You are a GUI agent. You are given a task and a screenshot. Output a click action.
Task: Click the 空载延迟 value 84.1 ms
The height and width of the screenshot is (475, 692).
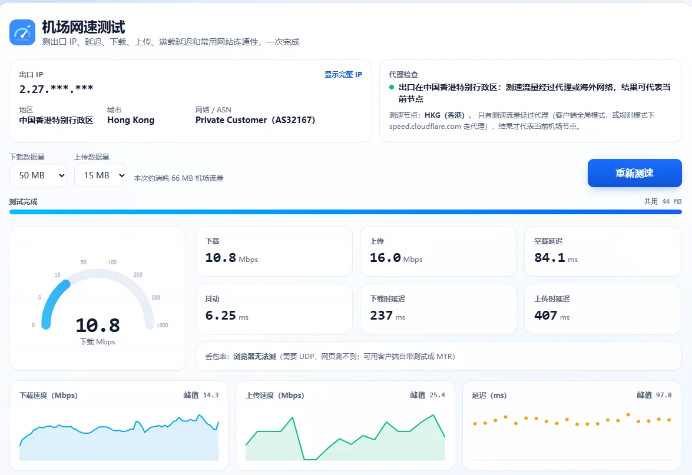555,258
